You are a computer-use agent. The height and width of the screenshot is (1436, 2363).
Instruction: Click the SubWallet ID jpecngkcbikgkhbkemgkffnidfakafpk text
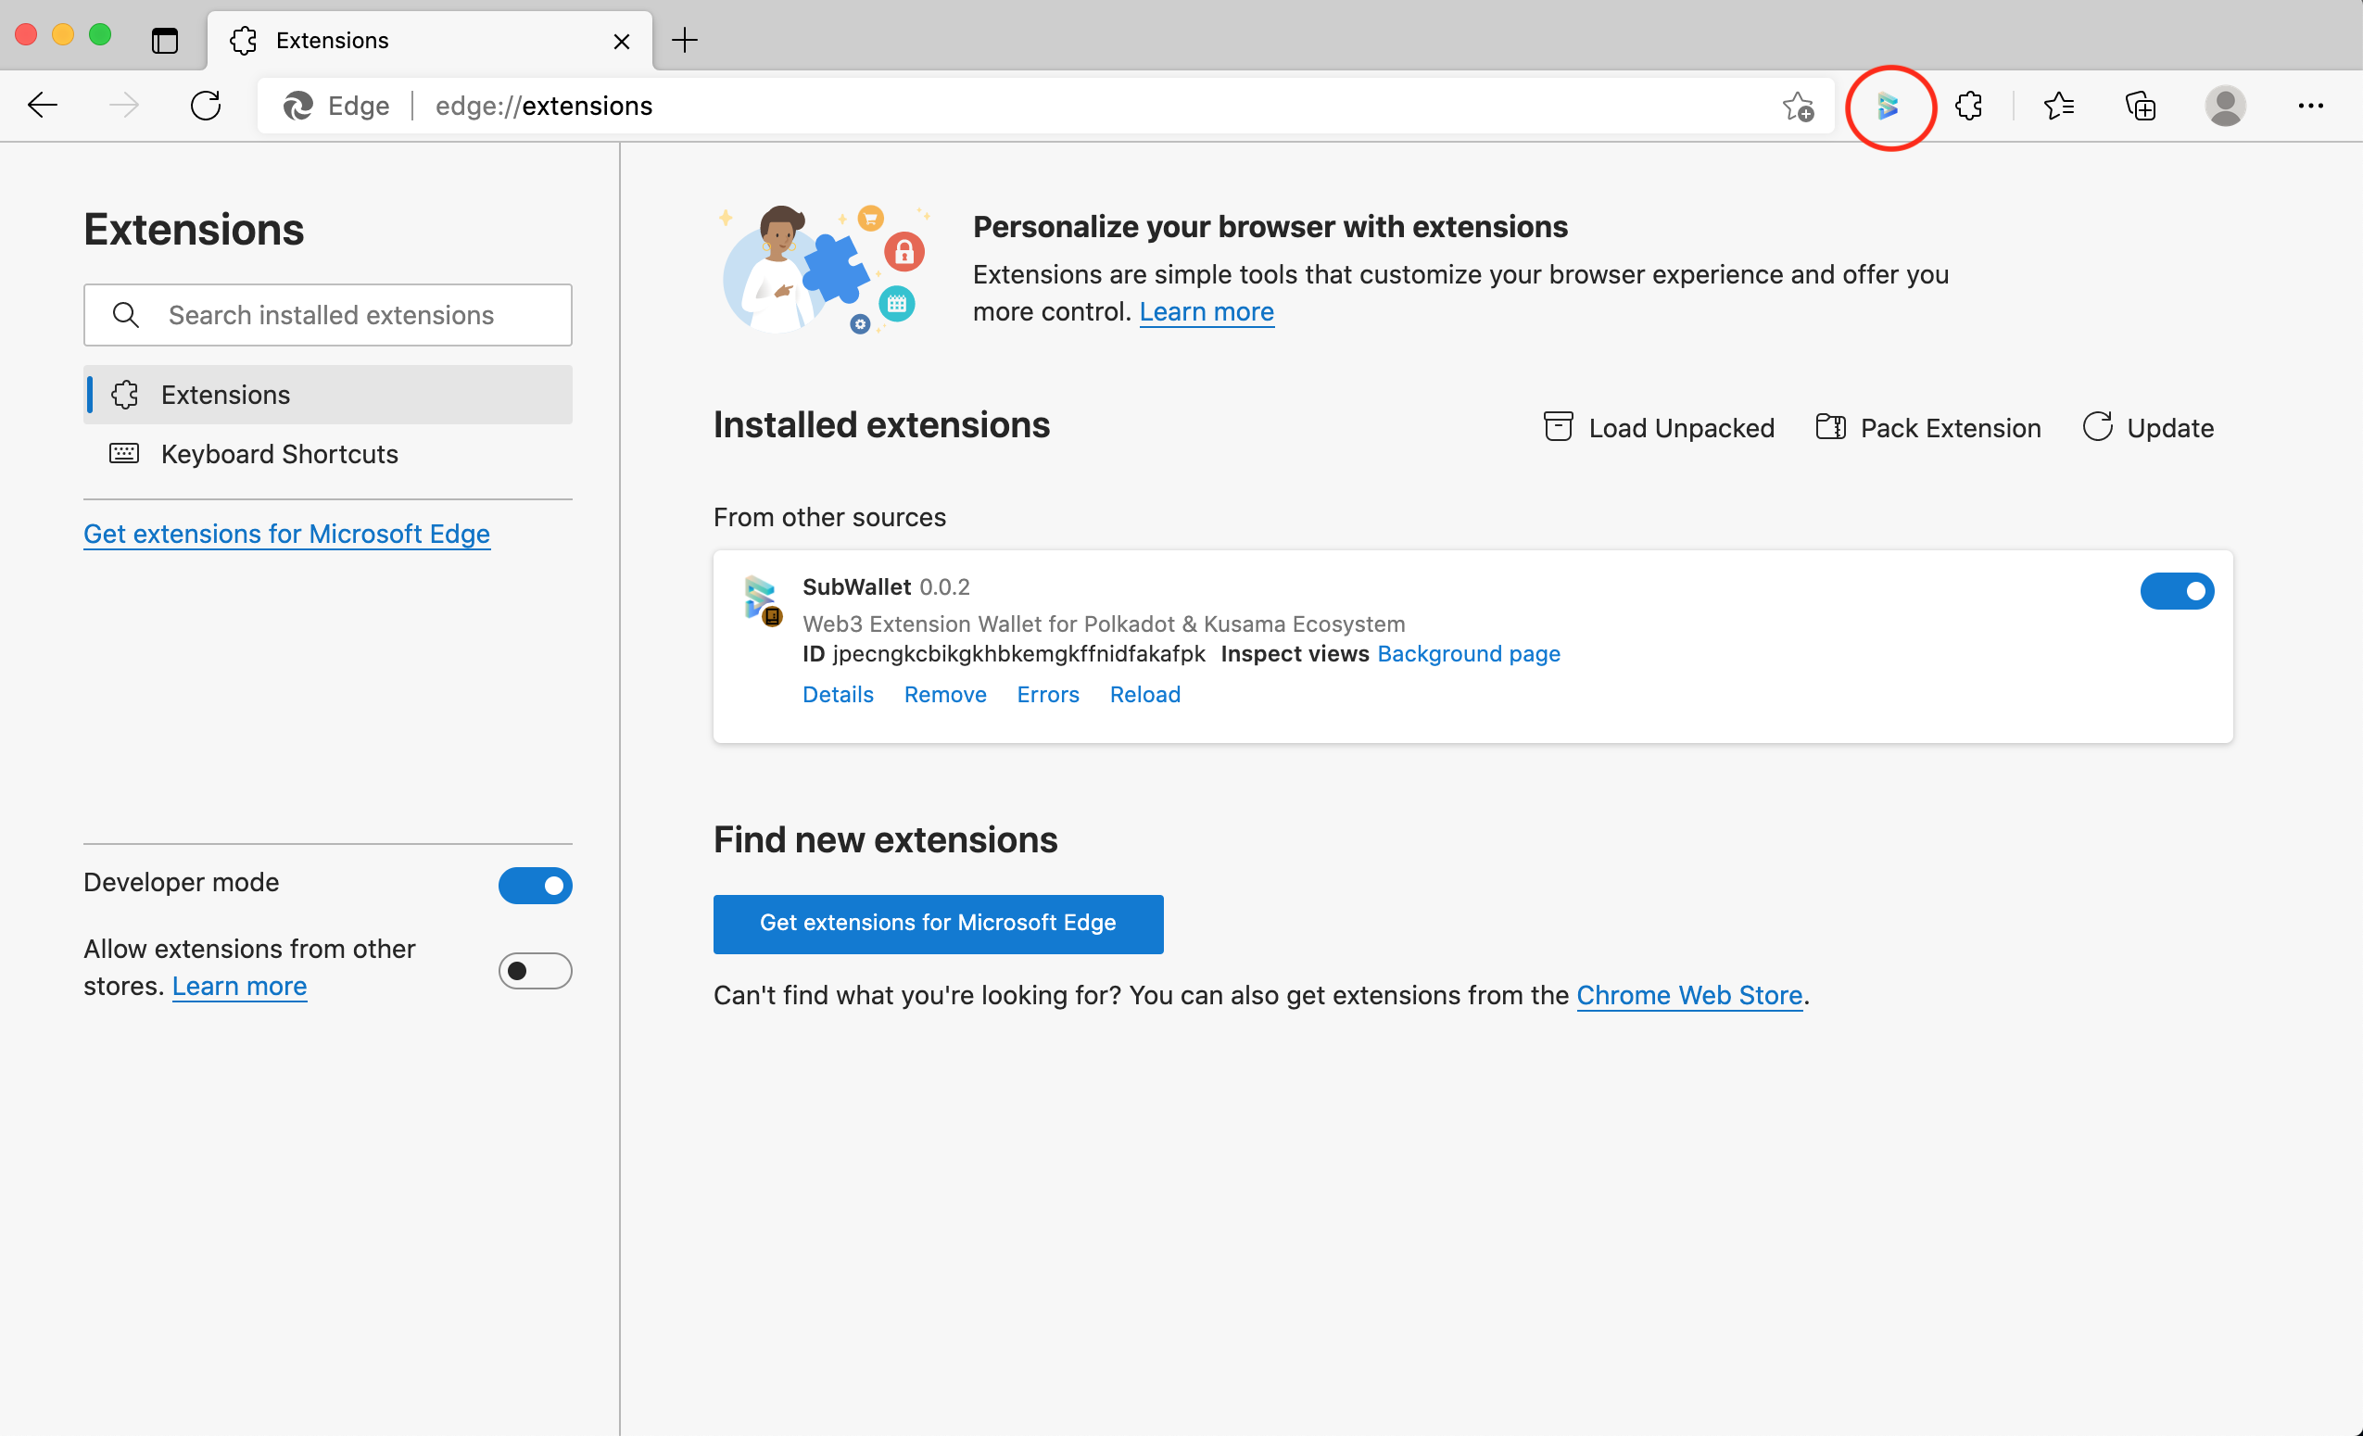[1018, 654]
